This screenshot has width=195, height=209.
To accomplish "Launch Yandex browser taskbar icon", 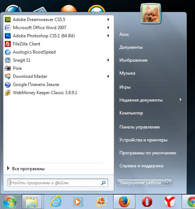I will click(x=170, y=202).
